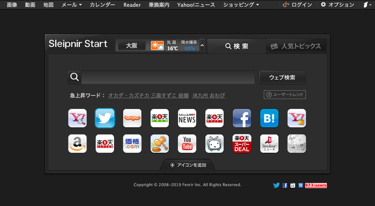Screen dimensions: 375x206
Task: Focus the web search input field
Action: pos(168,77)
